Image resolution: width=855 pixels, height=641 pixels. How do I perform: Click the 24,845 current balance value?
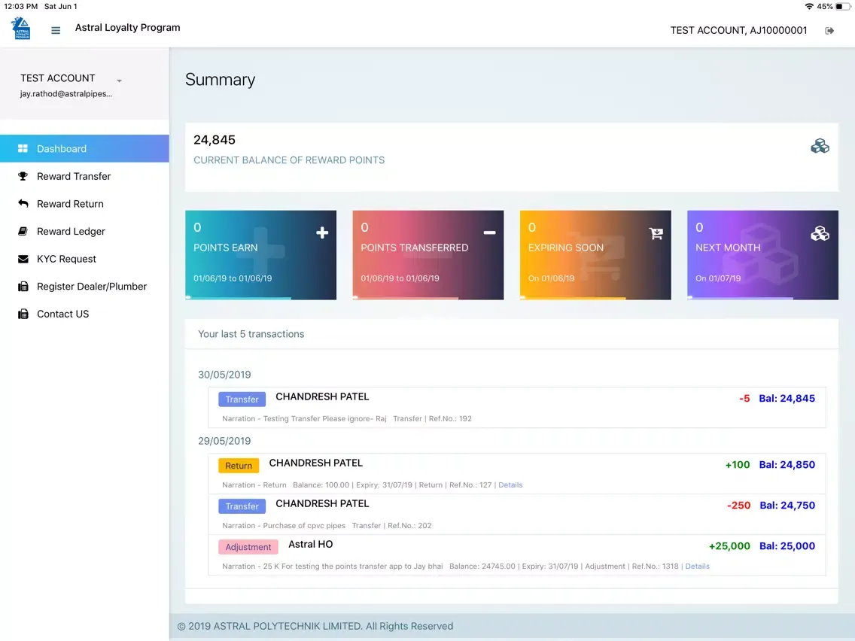click(x=215, y=139)
